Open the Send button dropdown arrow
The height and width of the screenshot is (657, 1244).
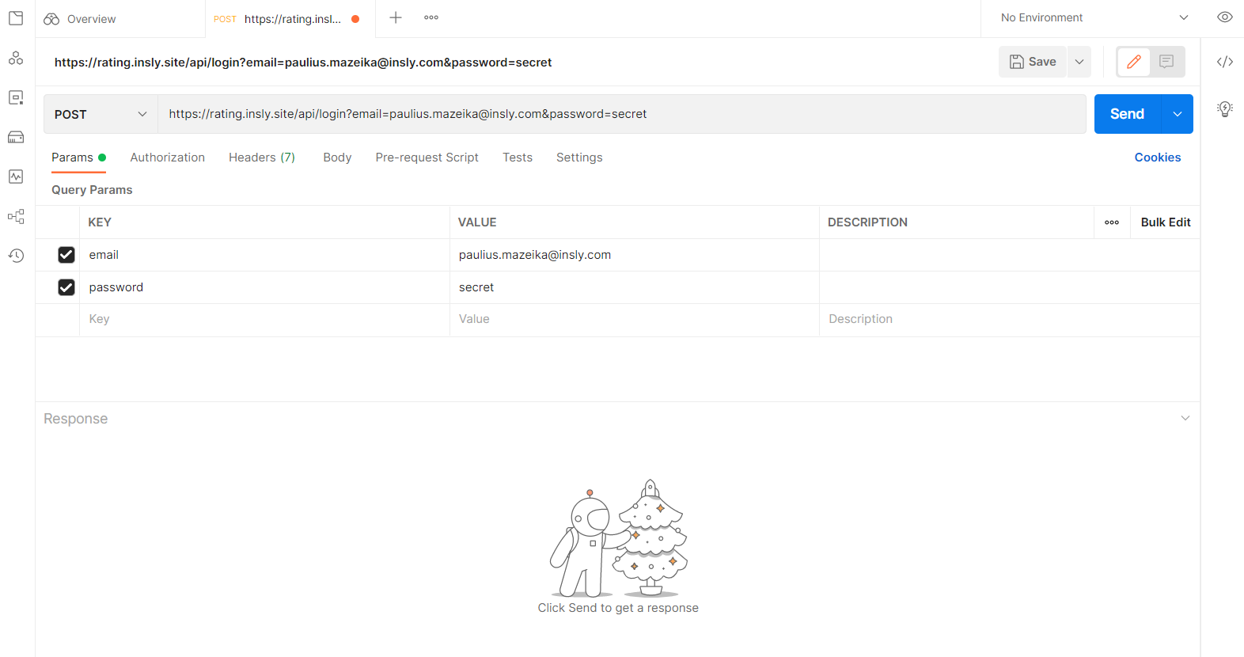pyautogui.click(x=1177, y=114)
